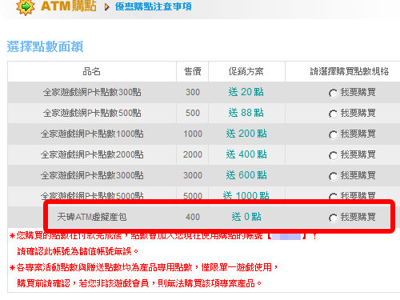Viewport: 400px width, 300px height.
Task: Click the 全家遊戲網P卡點數1000點 name cell
Action: pos(92,134)
